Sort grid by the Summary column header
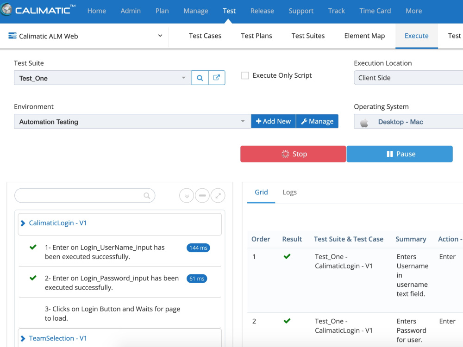Image resolution: width=463 pixels, height=347 pixels. click(x=411, y=239)
